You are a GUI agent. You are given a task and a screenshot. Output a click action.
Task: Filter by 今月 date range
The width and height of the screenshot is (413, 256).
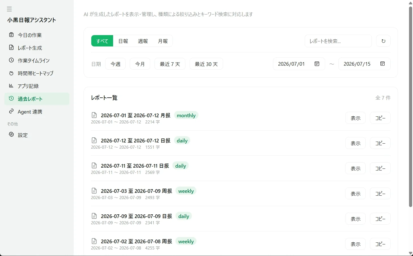[x=140, y=64]
